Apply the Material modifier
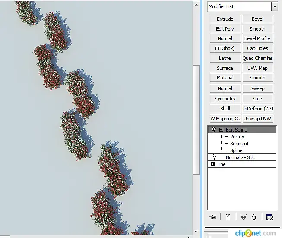 [x=225, y=78]
